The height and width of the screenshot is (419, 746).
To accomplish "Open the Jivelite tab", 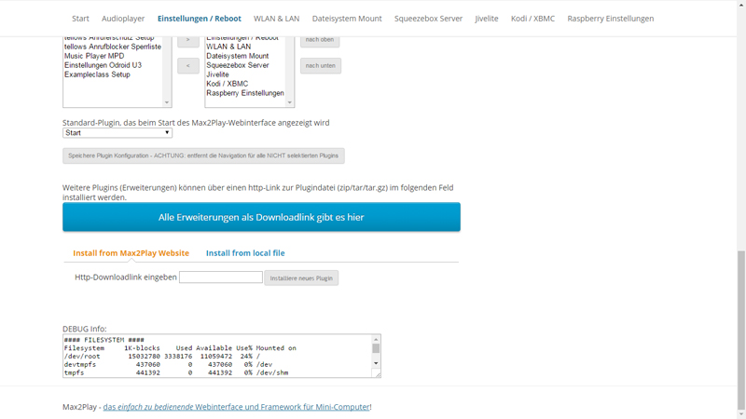I will pos(486,19).
